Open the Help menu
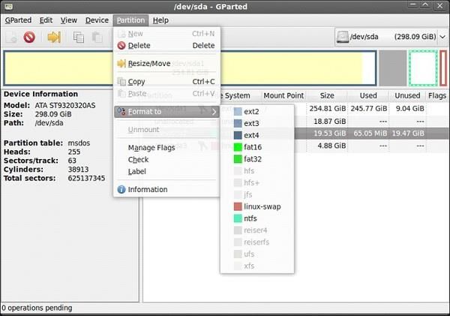This screenshot has width=450, height=316. pyautogui.click(x=160, y=20)
